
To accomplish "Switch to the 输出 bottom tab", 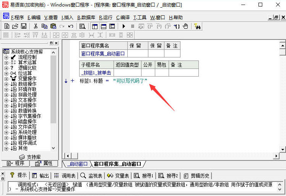I will 41,176.
